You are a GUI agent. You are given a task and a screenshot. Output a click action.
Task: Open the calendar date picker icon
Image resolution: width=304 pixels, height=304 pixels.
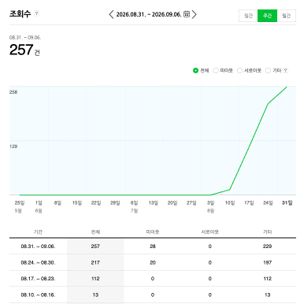tap(187, 14)
